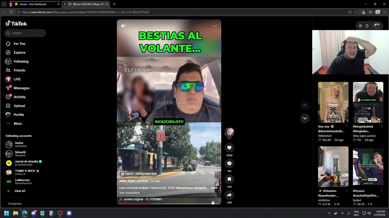Expand the caption with more
This screenshot has height=218, width=389.
[214, 188]
